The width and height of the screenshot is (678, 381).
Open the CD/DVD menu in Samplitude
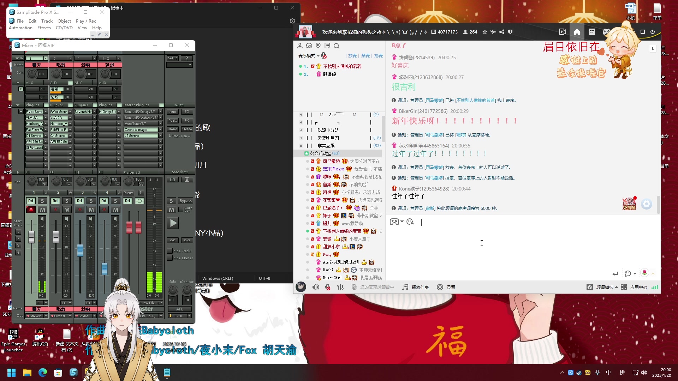(x=64, y=28)
